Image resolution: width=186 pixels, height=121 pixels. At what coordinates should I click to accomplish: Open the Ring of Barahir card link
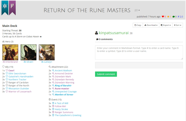pos(63,86)
